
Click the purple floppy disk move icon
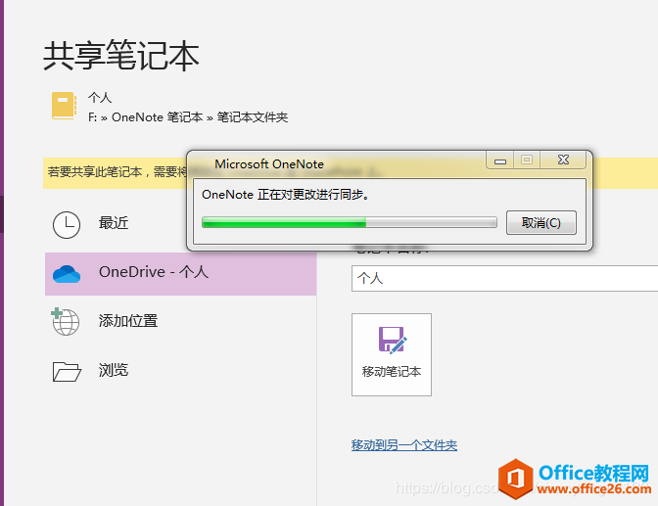click(x=392, y=340)
